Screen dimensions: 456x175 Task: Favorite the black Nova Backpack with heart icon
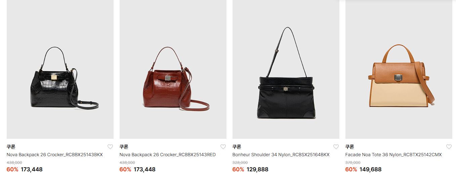(x=110, y=147)
